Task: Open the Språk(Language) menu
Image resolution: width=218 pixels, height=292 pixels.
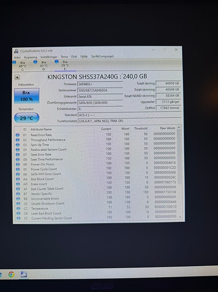Action: (x=102, y=56)
